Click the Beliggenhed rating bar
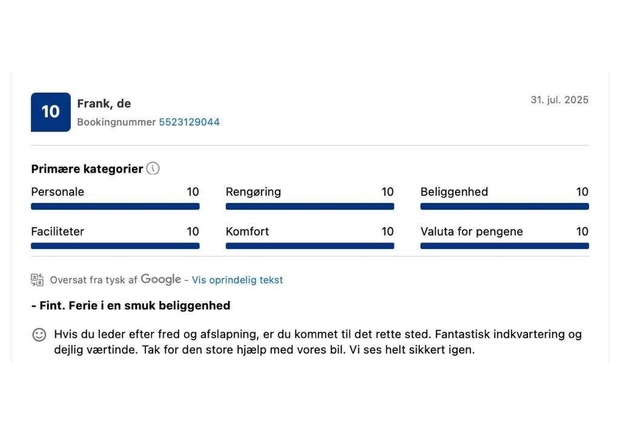620x436 pixels. coord(504,206)
